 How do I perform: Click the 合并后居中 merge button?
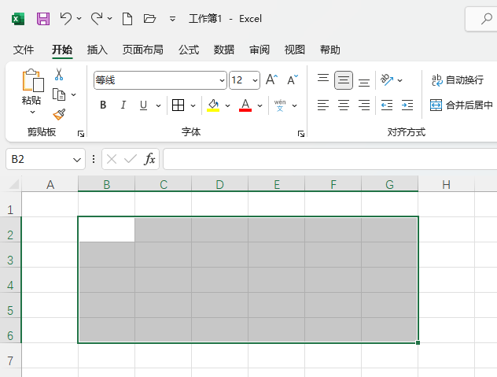point(462,105)
